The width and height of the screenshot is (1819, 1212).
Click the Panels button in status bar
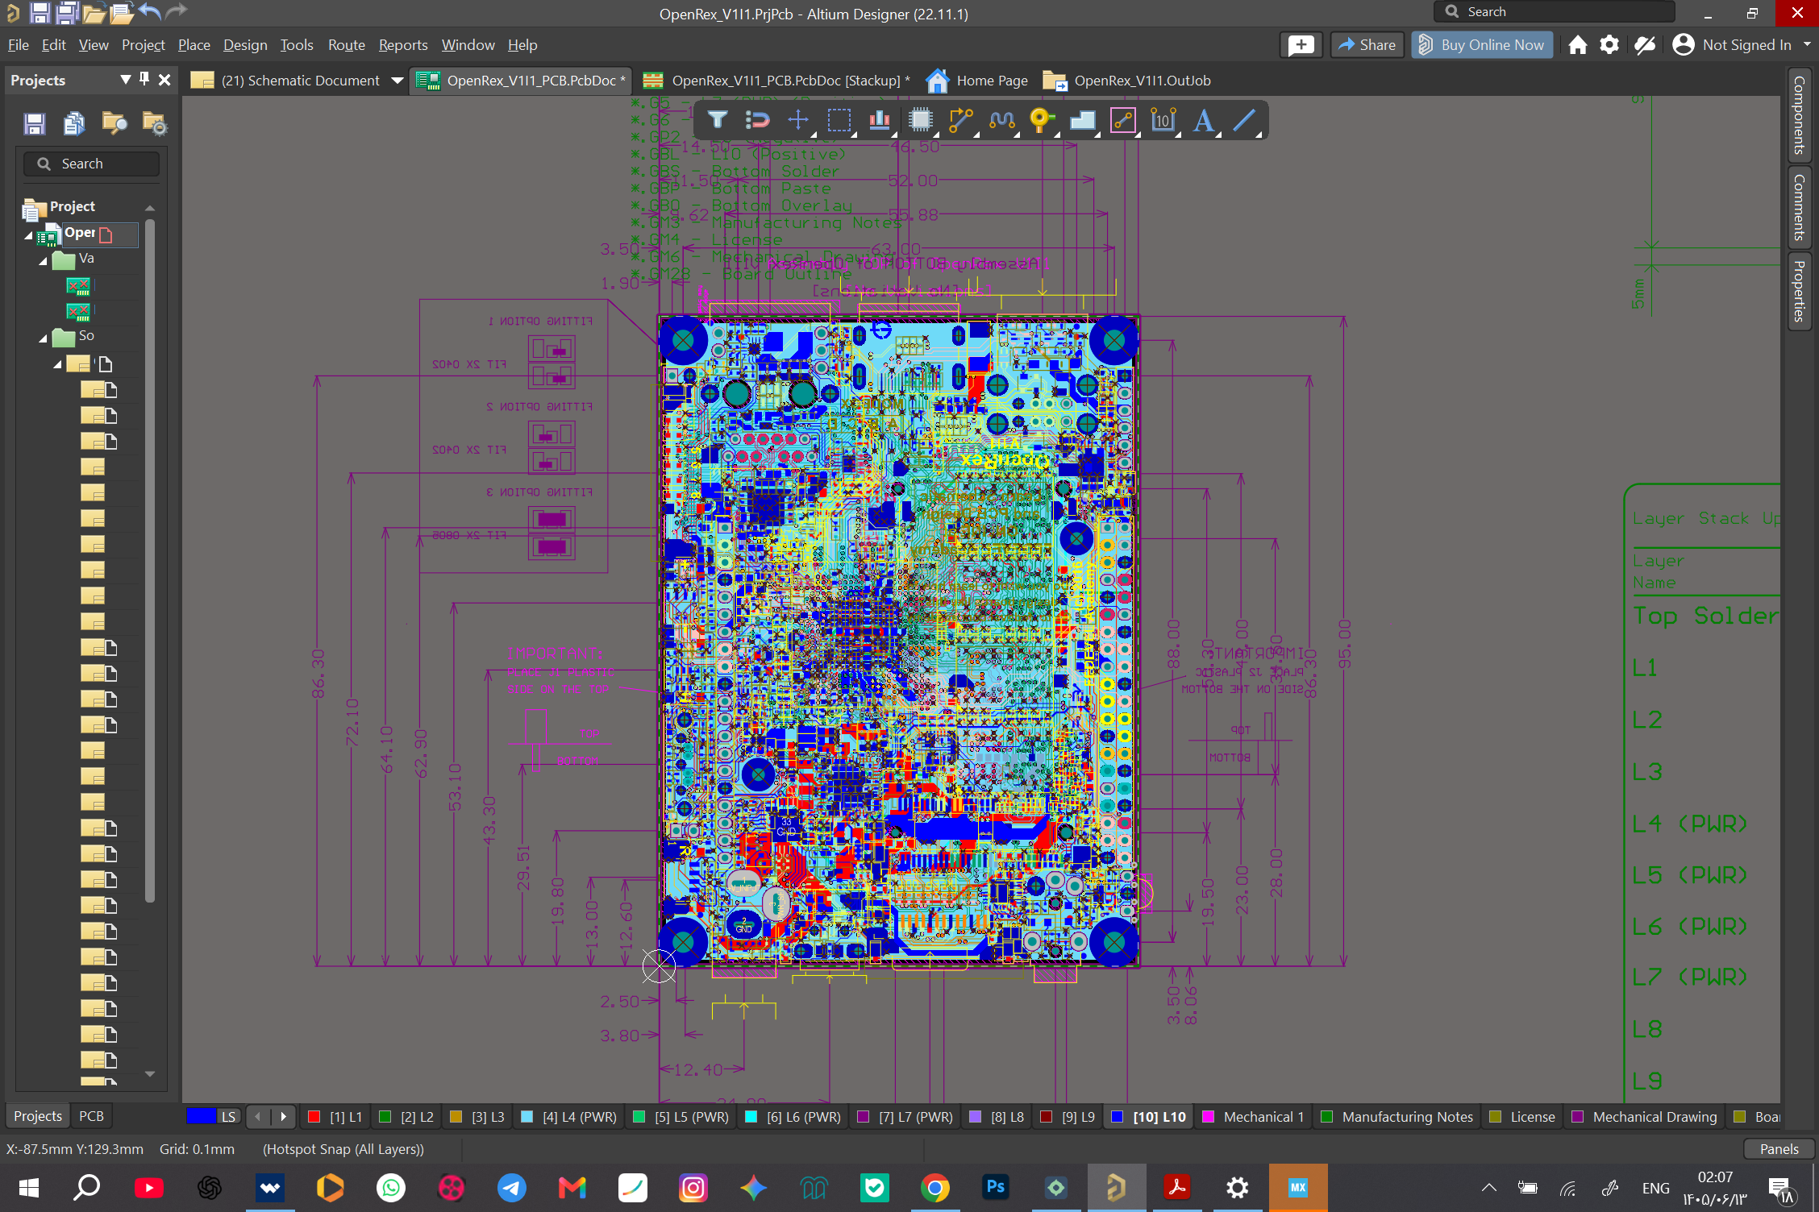click(x=1779, y=1149)
